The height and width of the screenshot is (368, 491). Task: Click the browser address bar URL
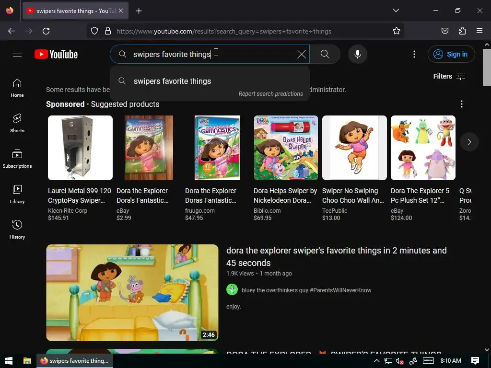(224, 31)
